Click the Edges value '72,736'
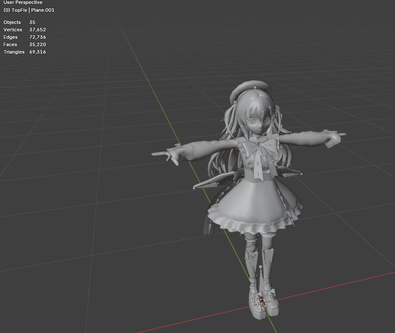The image size is (395, 333). click(x=37, y=37)
